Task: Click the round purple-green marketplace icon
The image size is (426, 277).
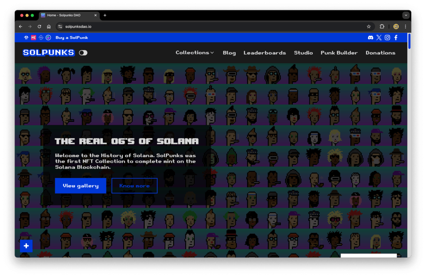Action: [48, 37]
